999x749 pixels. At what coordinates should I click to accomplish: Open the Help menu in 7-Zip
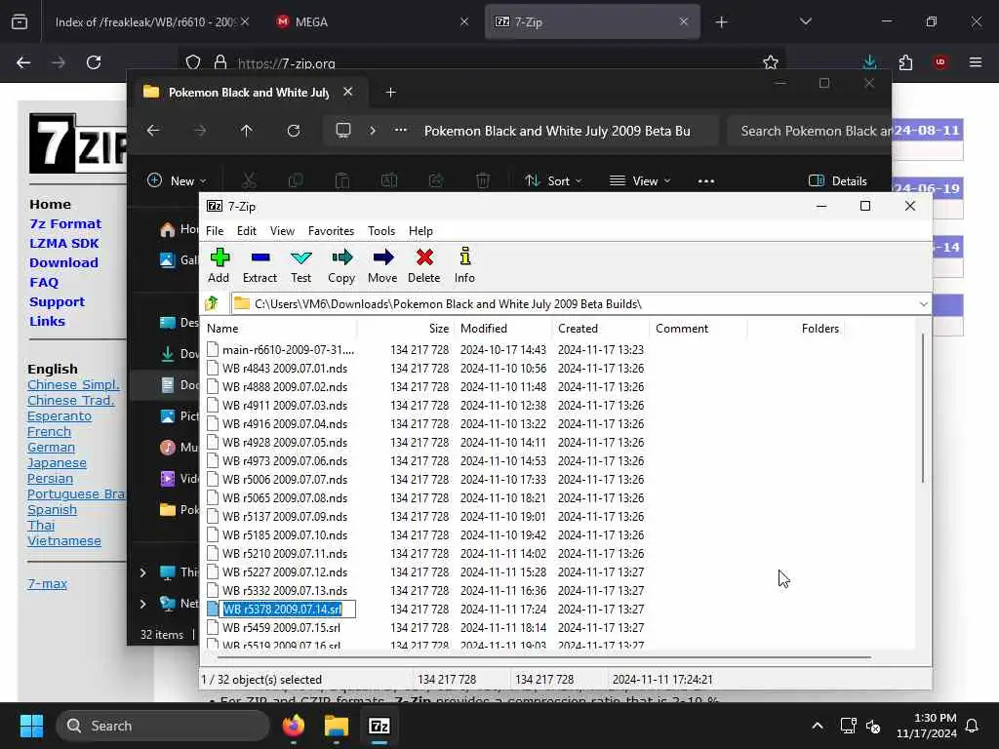tap(420, 231)
